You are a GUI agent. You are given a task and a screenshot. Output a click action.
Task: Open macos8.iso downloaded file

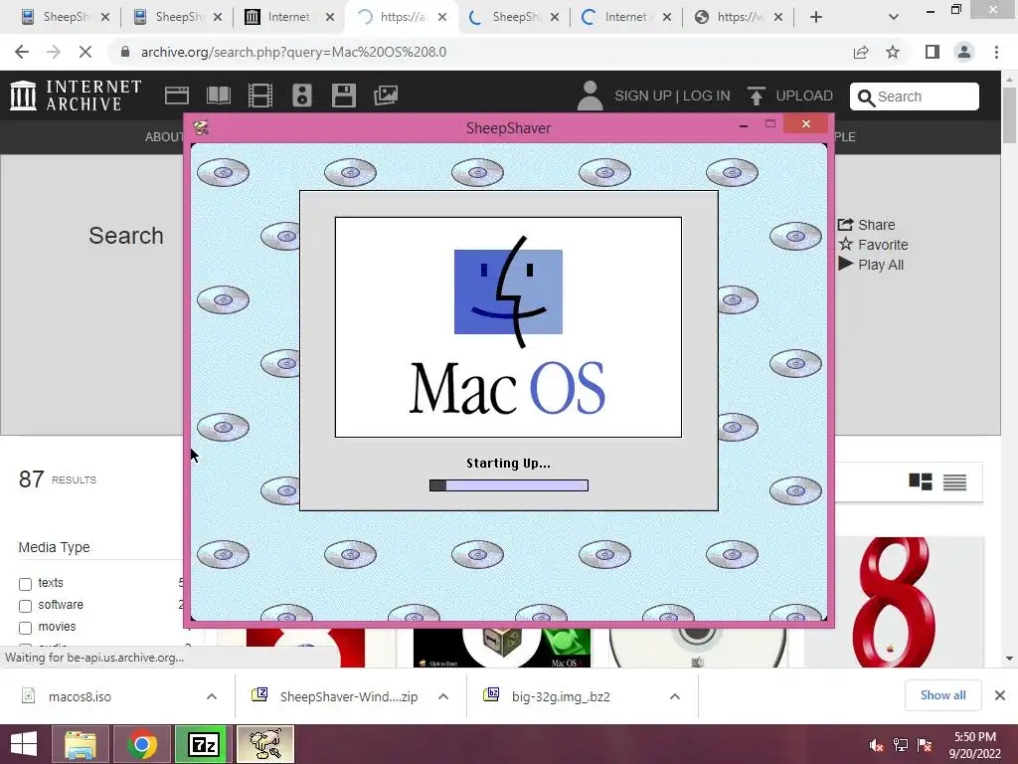pyautogui.click(x=80, y=696)
